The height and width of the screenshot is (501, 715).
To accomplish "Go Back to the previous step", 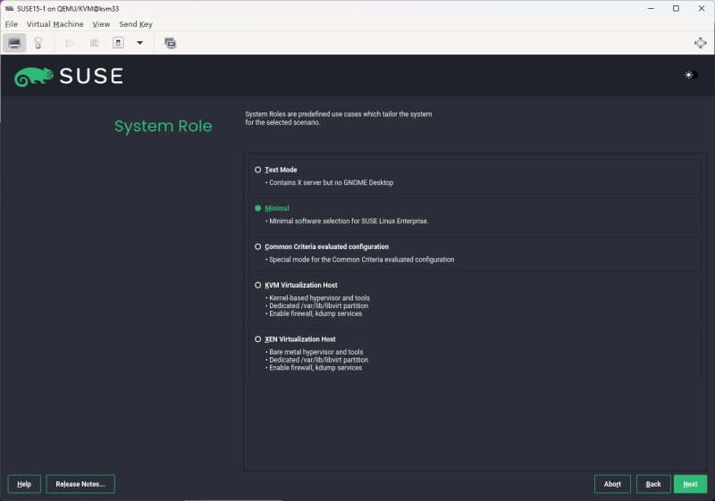I will [653, 484].
